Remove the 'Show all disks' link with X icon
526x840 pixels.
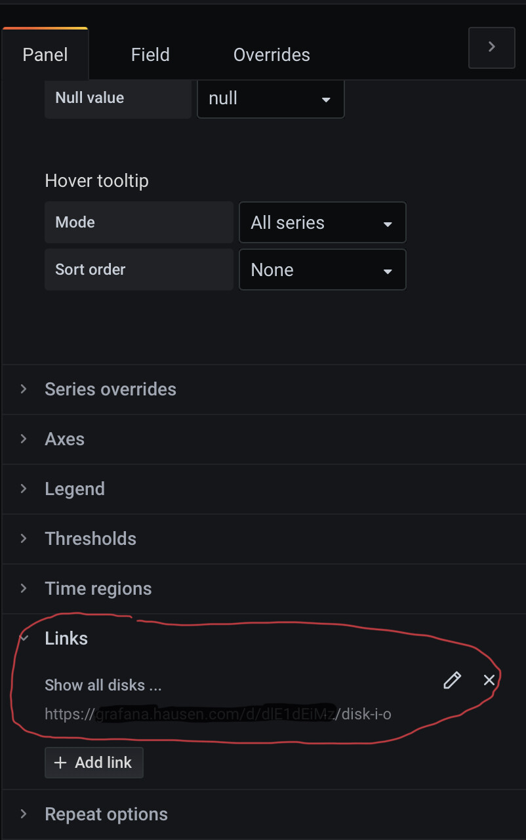pyautogui.click(x=489, y=680)
